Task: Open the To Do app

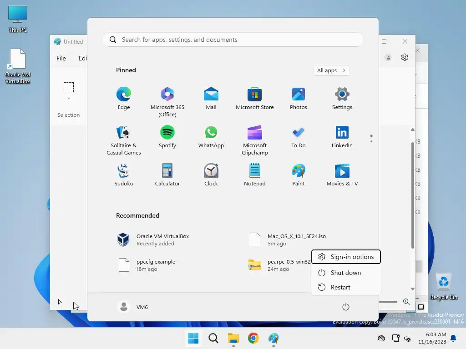Action: coord(299,137)
